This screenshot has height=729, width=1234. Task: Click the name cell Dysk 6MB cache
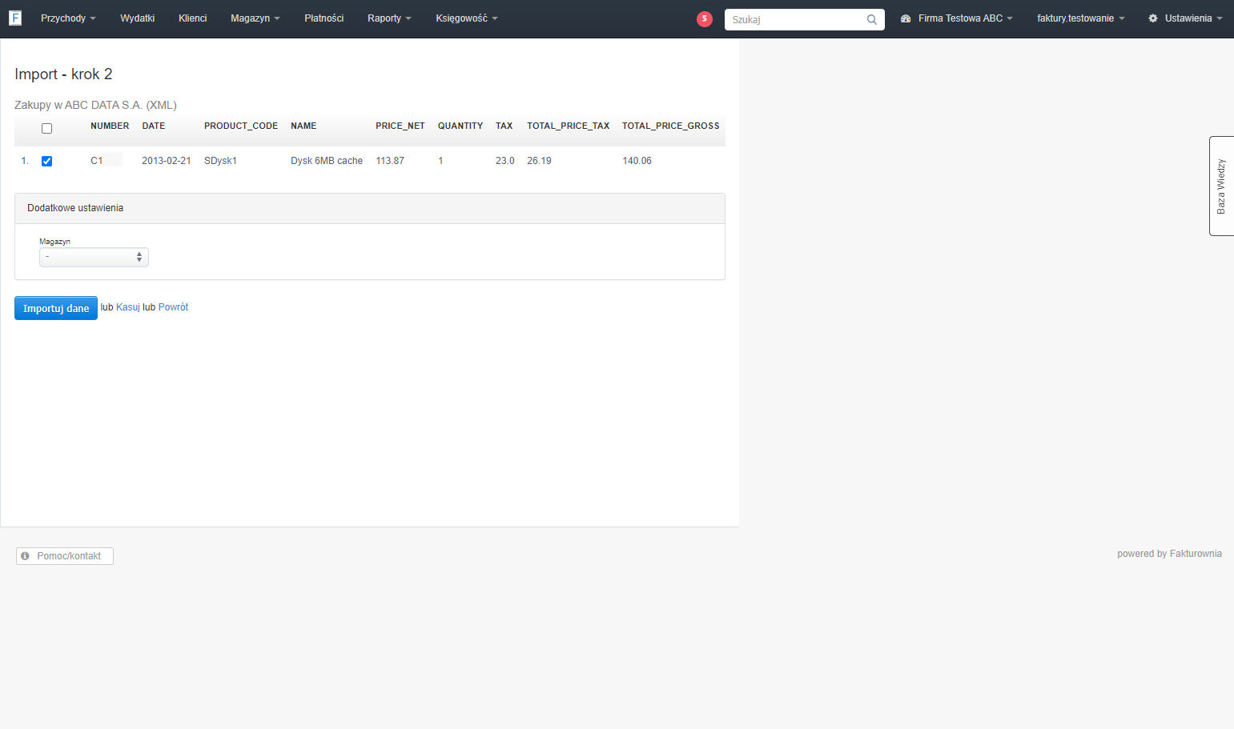327,161
